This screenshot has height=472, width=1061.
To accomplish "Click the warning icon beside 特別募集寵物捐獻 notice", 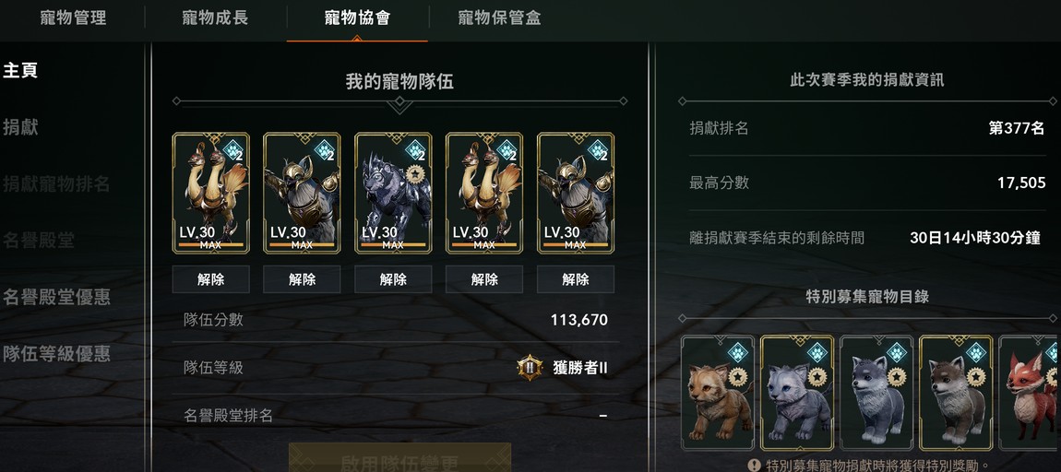I will click(755, 466).
